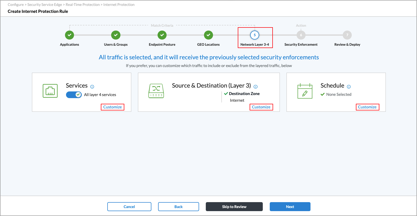Select the Applications step label
Image resolution: width=417 pixels, height=216 pixels.
click(69, 44)
